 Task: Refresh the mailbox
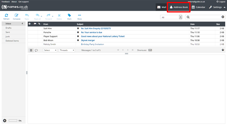coord(6,16)
